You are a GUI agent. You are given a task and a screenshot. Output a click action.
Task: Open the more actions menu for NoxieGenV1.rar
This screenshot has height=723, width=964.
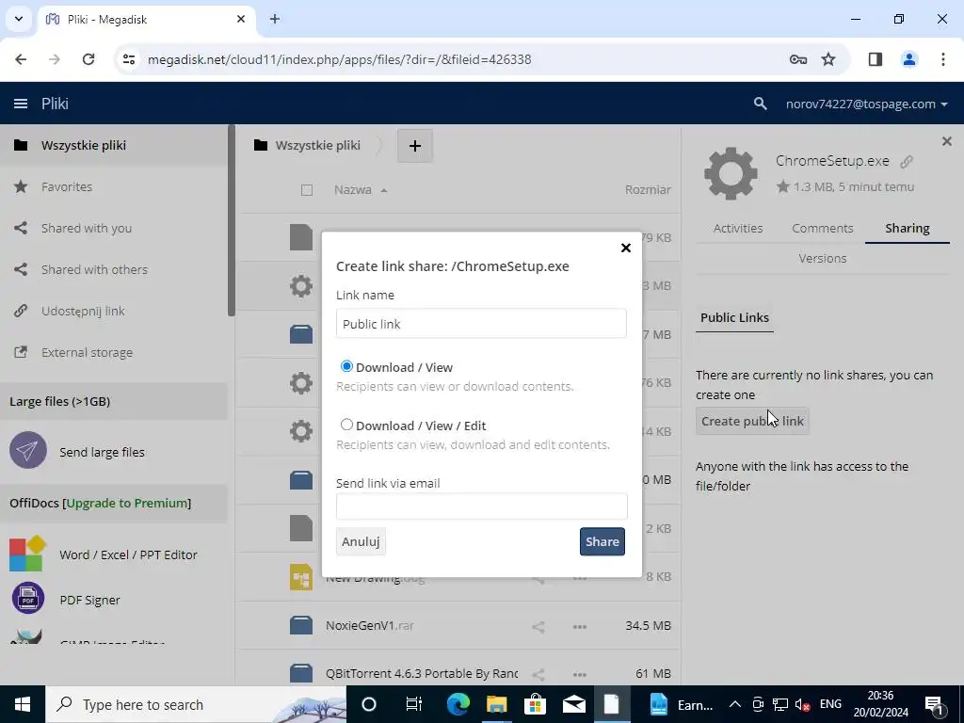click(x=579, y=626)
